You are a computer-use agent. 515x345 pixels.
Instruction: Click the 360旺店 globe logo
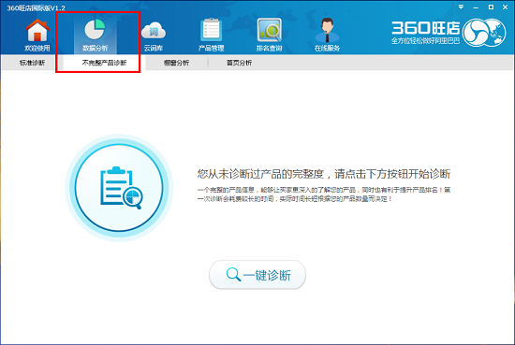[x=484, y=32]
